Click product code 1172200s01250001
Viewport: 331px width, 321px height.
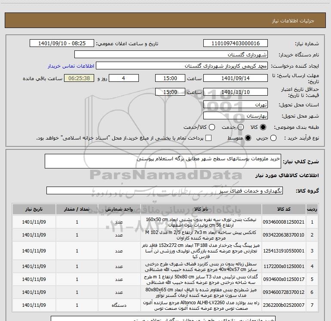tap(284, 266)
